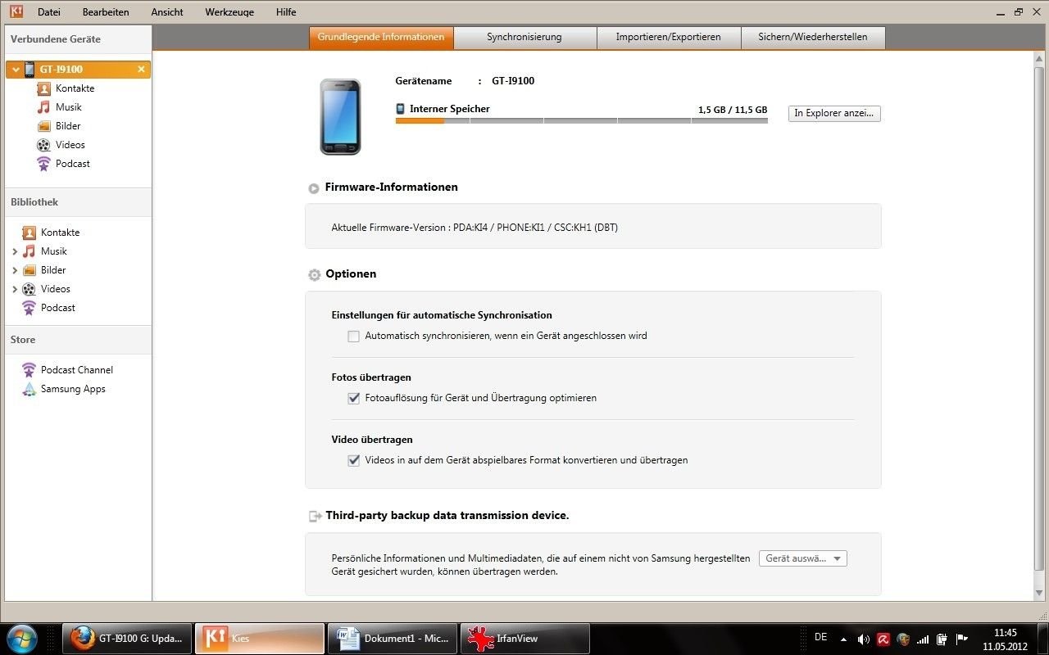The height and width of the screenshot is (655, 1049).
Task: Click the vertical scrollbar in the main panel
Action: coord(1039,319)
